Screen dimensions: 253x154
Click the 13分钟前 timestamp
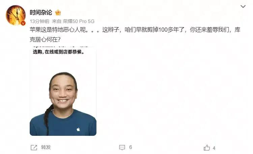tap(39, 21)
